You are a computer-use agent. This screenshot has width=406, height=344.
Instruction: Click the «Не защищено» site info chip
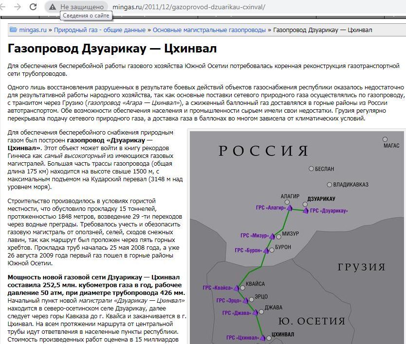pos(76,7)
